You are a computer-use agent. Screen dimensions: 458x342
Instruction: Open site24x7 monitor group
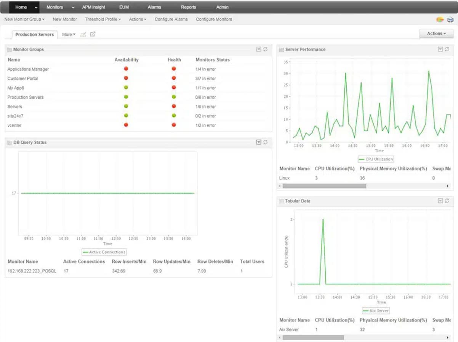pyautogui.click(x=16, y=116)
